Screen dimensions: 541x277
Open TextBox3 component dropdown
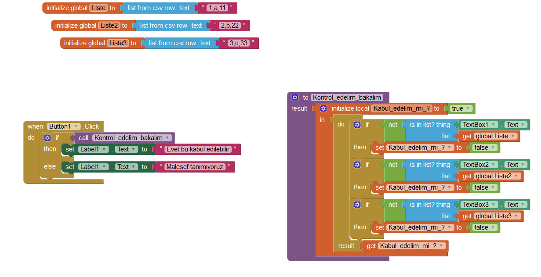tap(479, 205)
